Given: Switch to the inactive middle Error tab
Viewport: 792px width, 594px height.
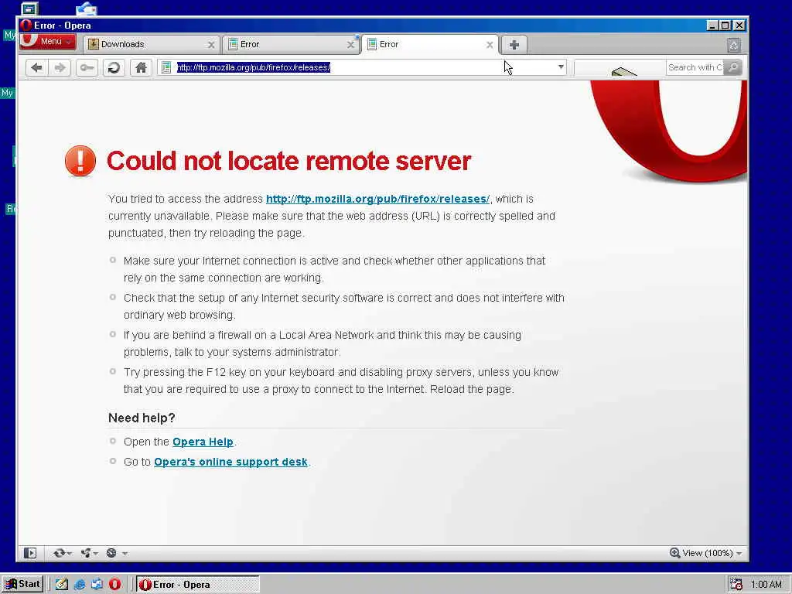Looking at the screenshot, I should pyautogui.click(x=291, y=44).
